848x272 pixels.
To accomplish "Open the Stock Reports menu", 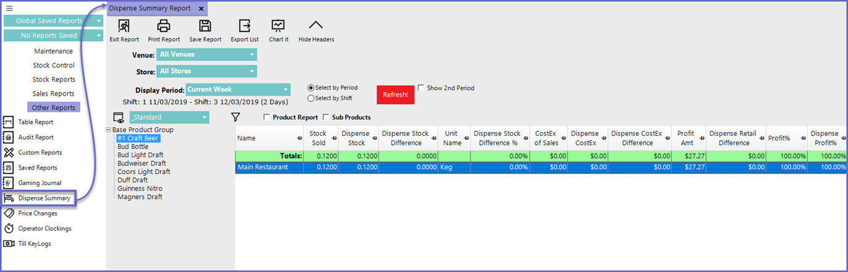I will click(x=54, y=80).
